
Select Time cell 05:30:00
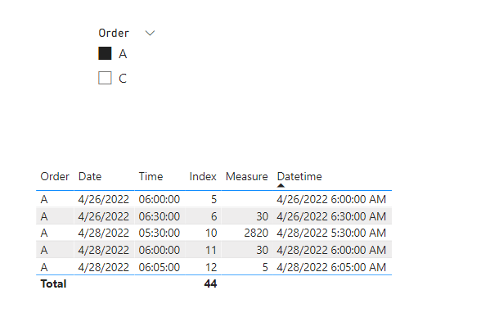click(160, 233)
